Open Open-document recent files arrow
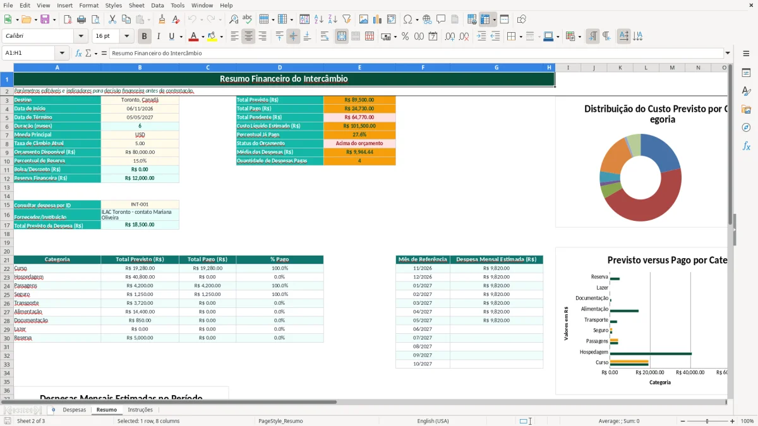Viewport: 758px width, 426px height. [35, 20]
